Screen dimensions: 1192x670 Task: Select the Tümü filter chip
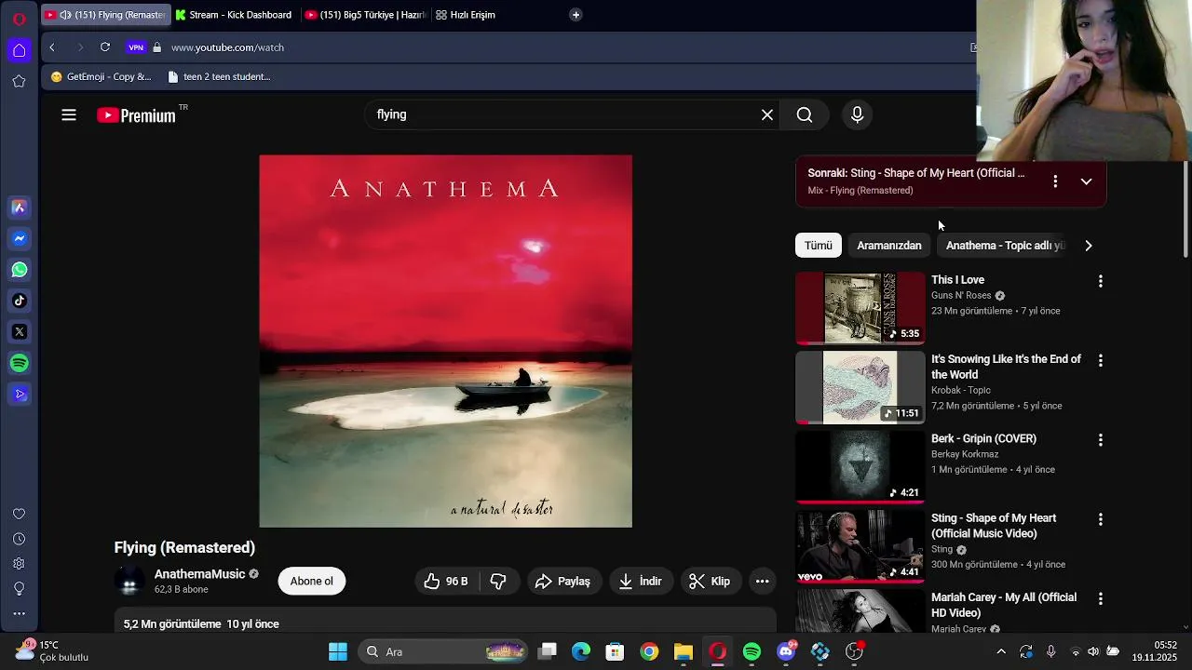819,246
